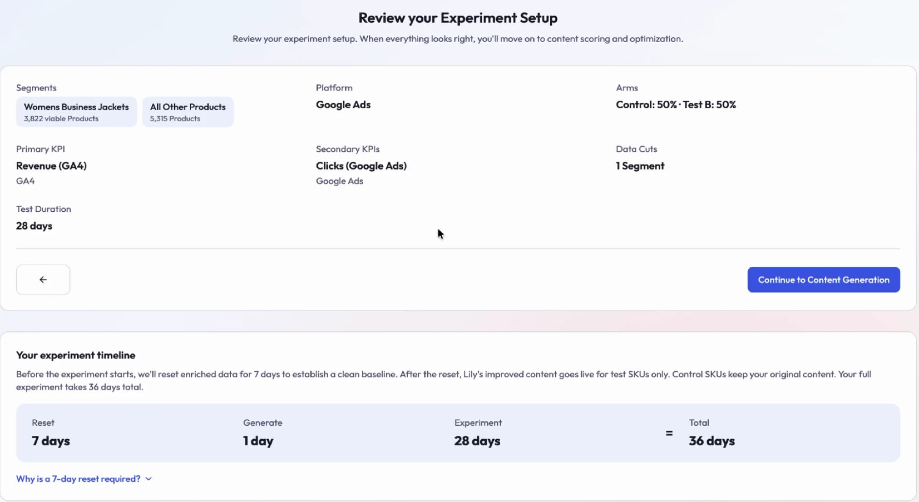Click the Experiment "28 days" timeline value
The image size is (919, 502).
(477, 441)
